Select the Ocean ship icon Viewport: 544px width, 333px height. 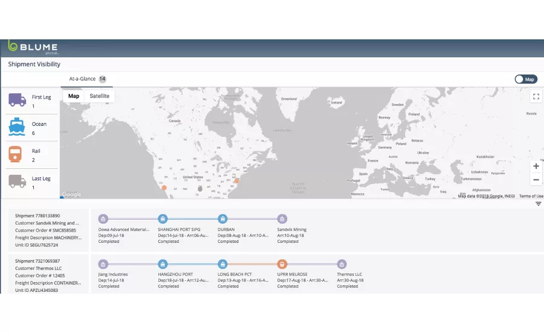click(17, 127)
